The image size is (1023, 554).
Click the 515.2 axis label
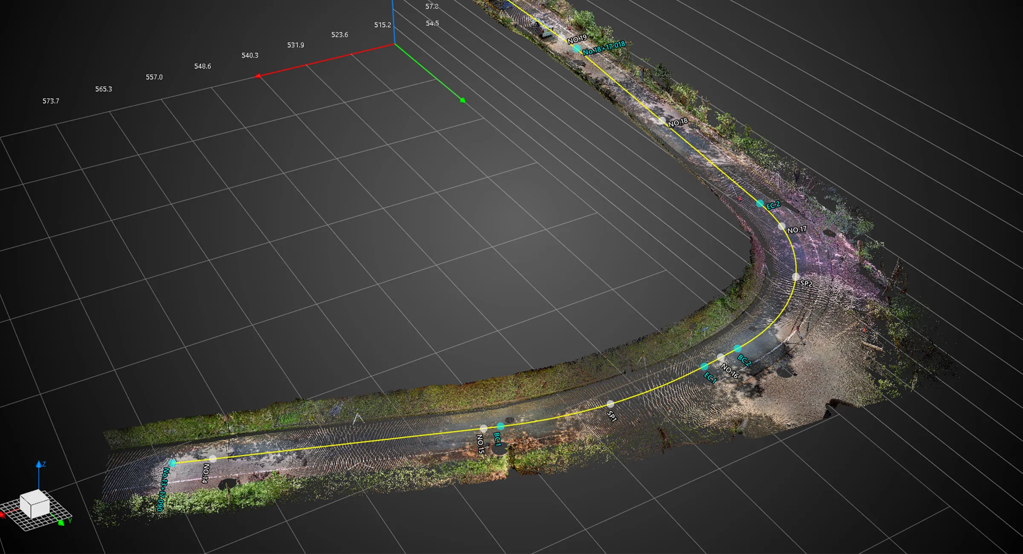pos(382,25)
